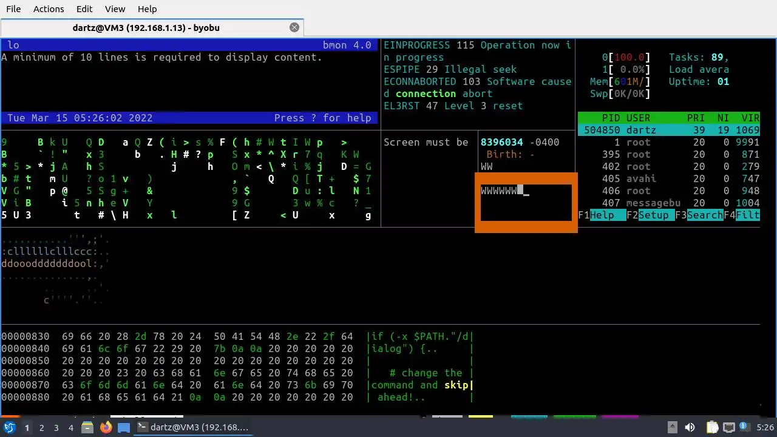Viewport: 777px width, 437px height.
Task: Select the highlighted dartz process row 504850
Action: (x=669, y=130)
